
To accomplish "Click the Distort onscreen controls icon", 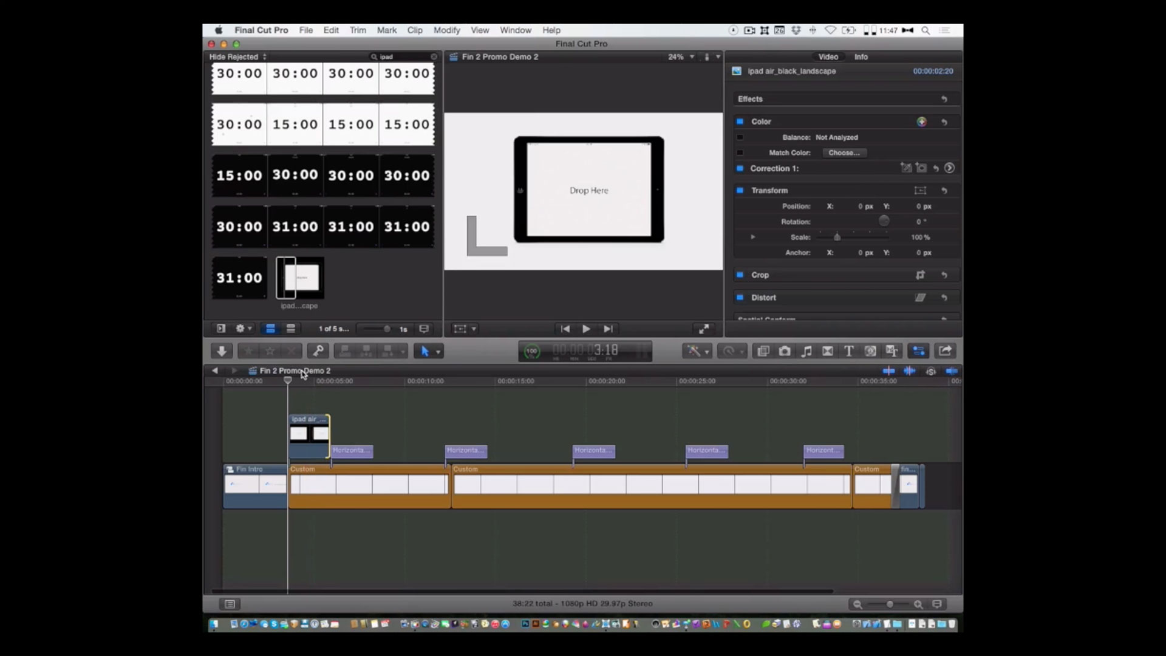I will pyautogui.click(x=921, y=298).
